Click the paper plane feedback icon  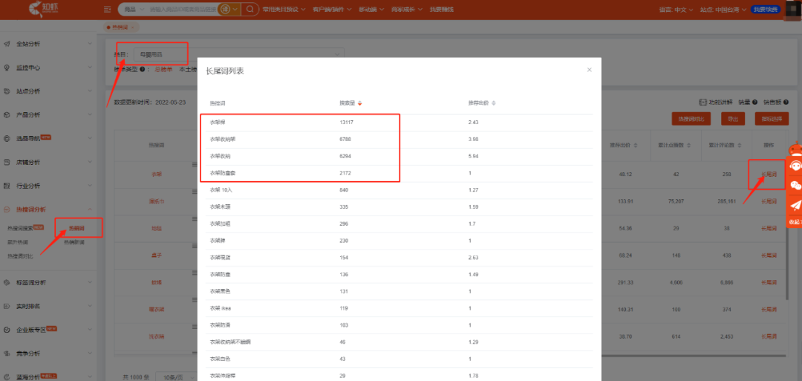point(795,205)
